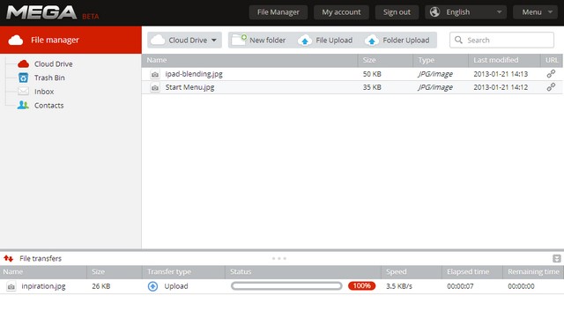The height and width of the screenshot is (333, 564).
Task: Click the File manager red header
Action: point(70,40)
